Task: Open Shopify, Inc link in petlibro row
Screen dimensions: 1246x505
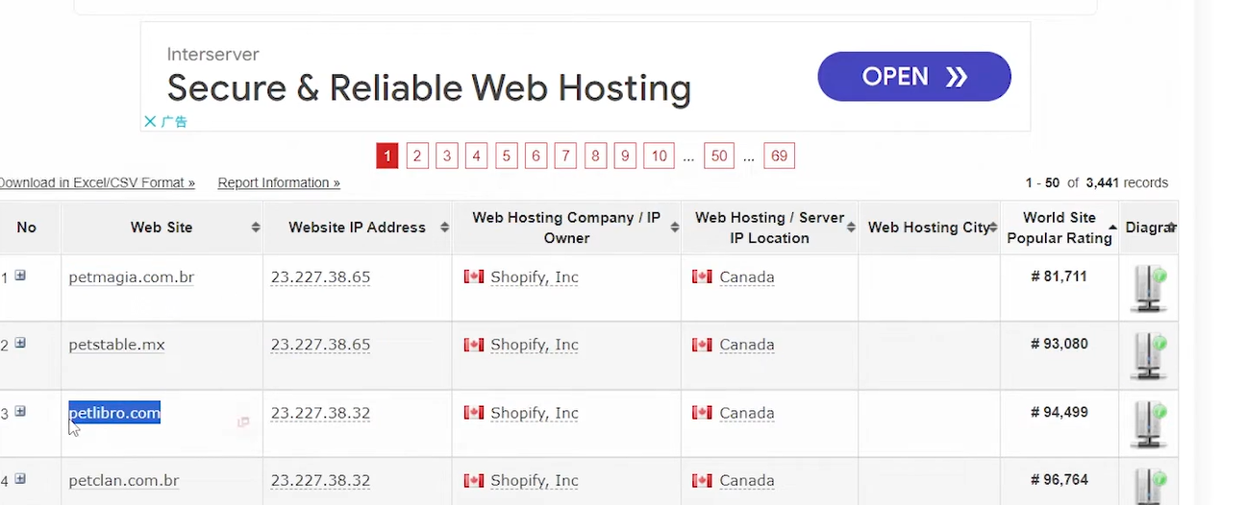Action: [x=535, y=414]
